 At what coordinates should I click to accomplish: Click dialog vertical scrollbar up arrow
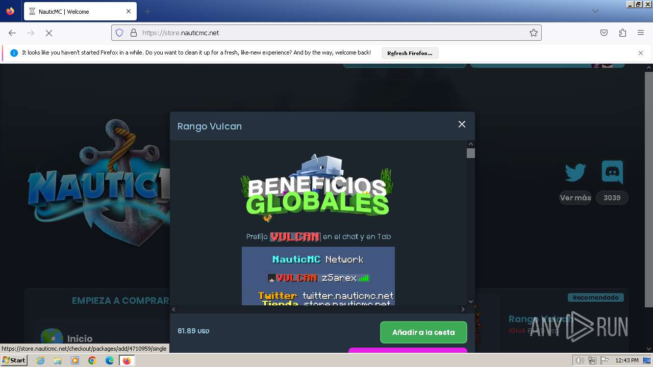[471, 144]
